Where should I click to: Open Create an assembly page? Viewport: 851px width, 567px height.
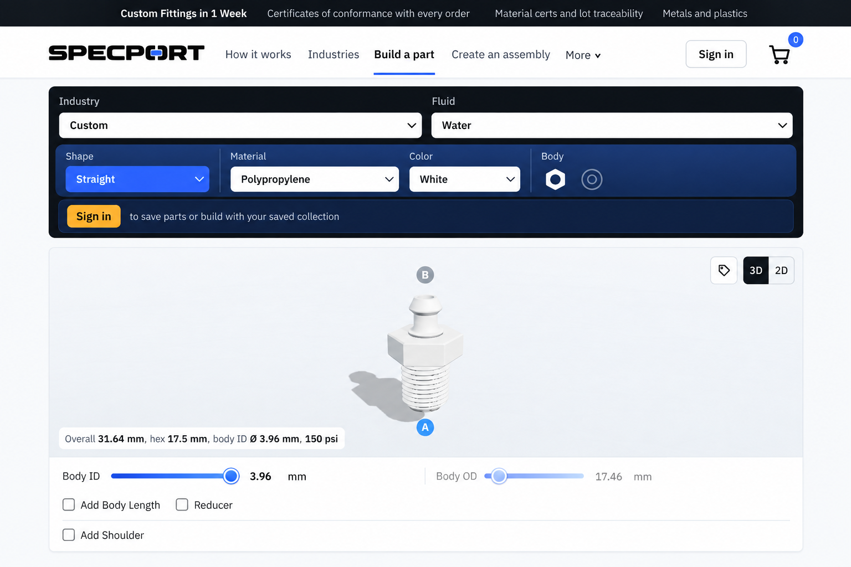tap(501, 54)
